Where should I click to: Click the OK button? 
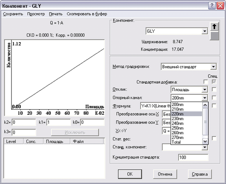pos(130,174)
